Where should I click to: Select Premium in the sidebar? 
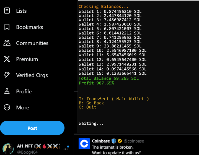(27, 59)
